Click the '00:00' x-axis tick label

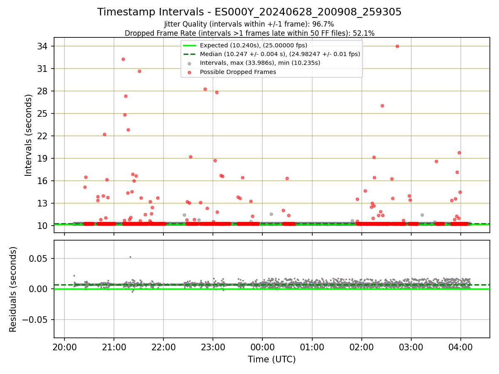pos(262,347)
